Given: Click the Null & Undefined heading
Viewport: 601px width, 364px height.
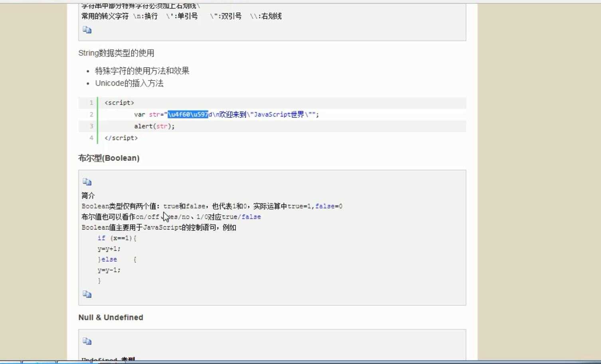Looking at the screenshot, I should tap(111, 317).
